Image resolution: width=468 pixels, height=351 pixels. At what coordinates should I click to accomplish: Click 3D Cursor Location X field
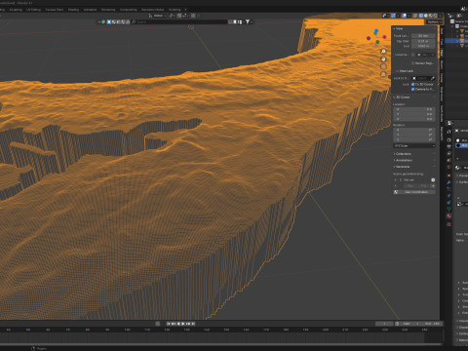pos(414,109)
